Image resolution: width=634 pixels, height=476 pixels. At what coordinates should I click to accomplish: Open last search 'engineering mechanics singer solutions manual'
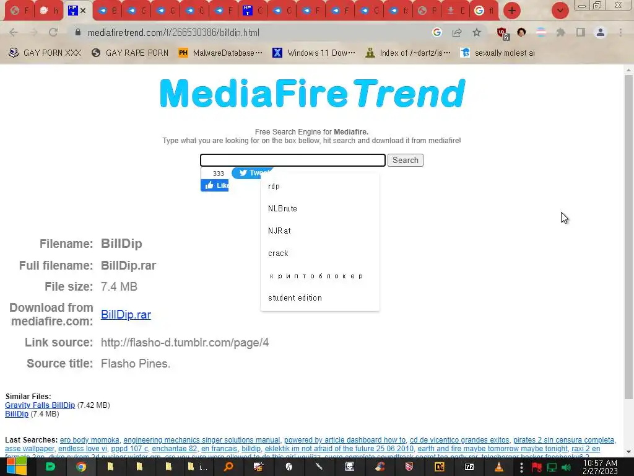202,440
